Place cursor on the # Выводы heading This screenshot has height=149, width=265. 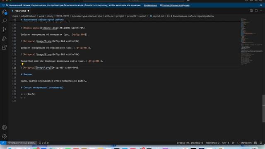(26, 74)
